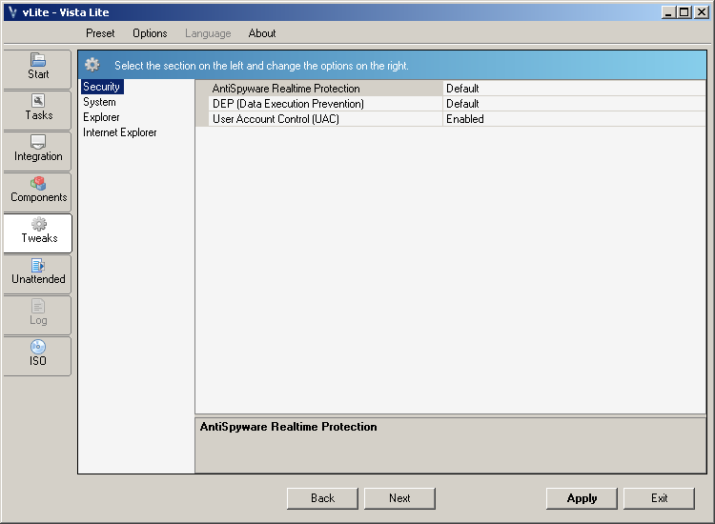Exit vLite with the Exit button
Screen dimensions: 715x524
point(659,498)
